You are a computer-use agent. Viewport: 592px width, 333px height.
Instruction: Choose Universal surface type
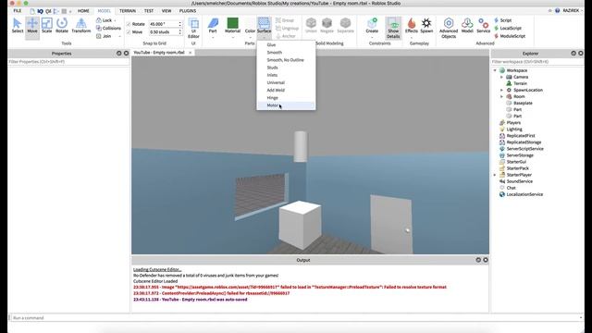(x=286, y=82)
